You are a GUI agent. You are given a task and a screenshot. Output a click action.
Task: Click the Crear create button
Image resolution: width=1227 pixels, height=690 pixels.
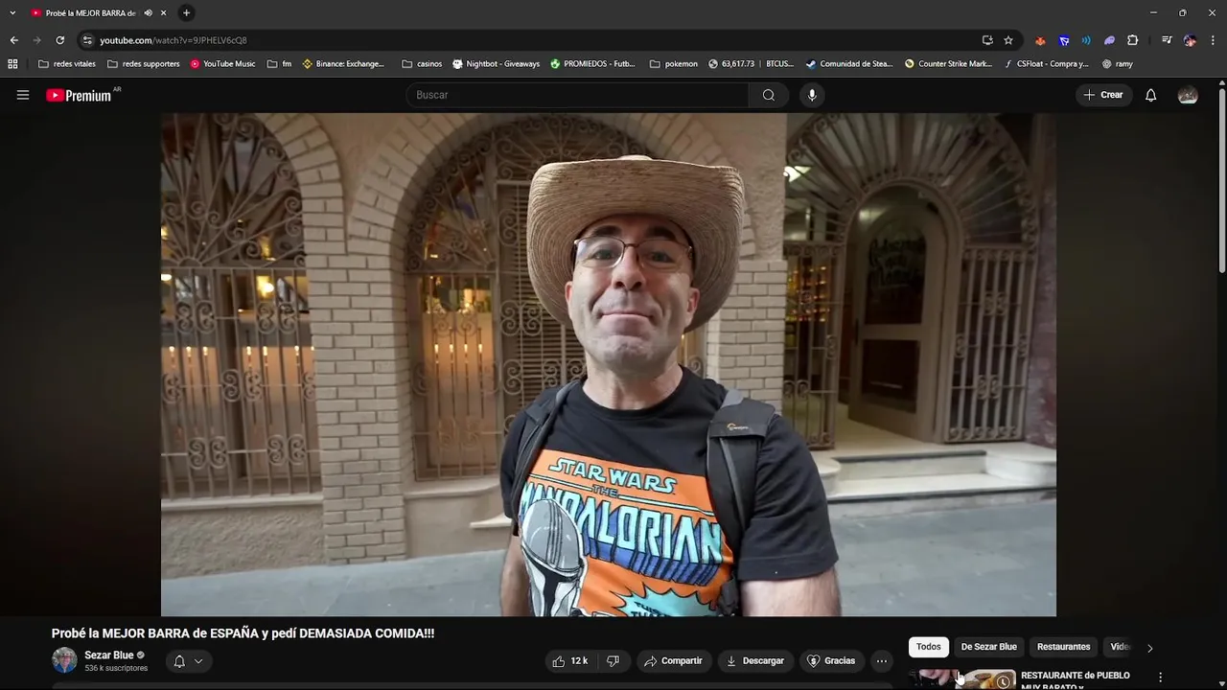(1103, 95)
